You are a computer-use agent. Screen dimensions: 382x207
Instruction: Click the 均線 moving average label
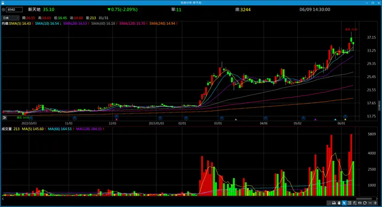(x=5, y=24)
